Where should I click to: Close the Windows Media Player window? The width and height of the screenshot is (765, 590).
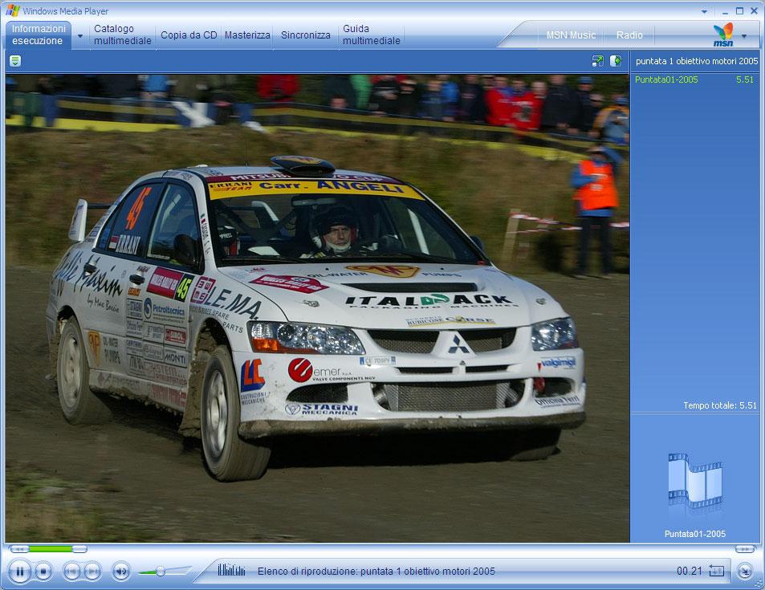[x=754, y=10]
